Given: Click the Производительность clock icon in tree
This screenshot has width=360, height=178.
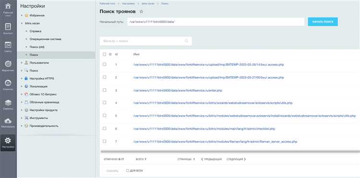Looking at the screenshot, I should tap(26, 126).
